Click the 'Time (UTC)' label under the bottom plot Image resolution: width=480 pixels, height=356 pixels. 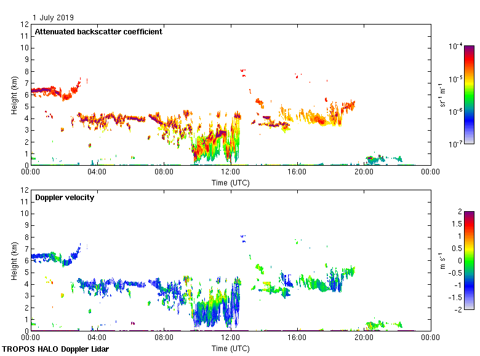230,348
